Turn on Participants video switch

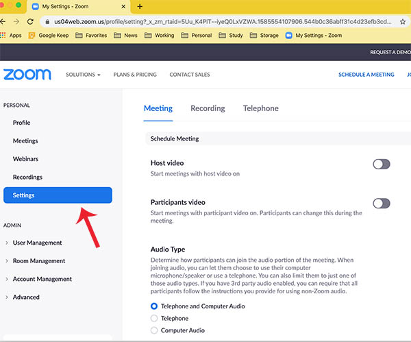(382, 203)
